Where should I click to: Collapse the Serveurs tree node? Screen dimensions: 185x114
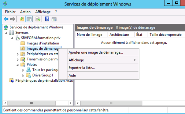tap(6, 33)
